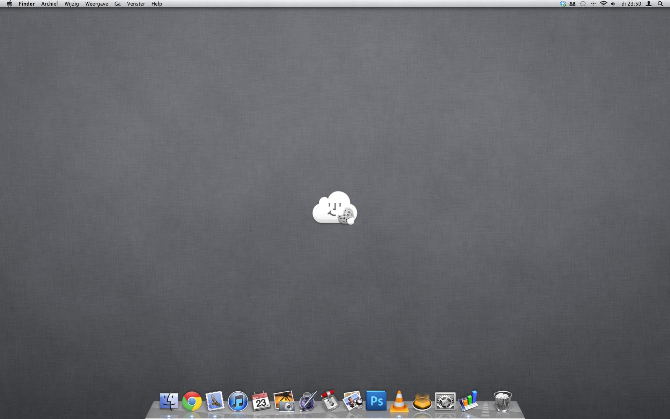670x419 pixels.
Task: Open the Apple menu
Action: (9, 4)
